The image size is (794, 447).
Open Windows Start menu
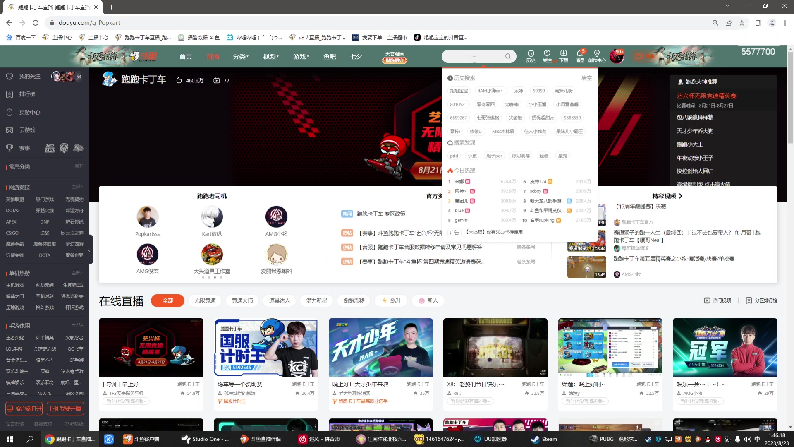[x=10, y=439]
